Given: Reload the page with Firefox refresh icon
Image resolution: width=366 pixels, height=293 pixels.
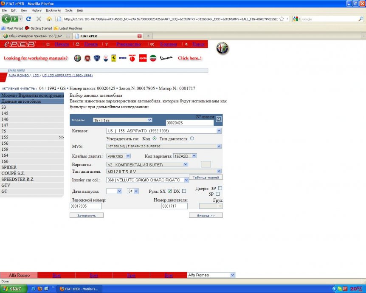Looking at the screenshot, I should click(28, 19).
